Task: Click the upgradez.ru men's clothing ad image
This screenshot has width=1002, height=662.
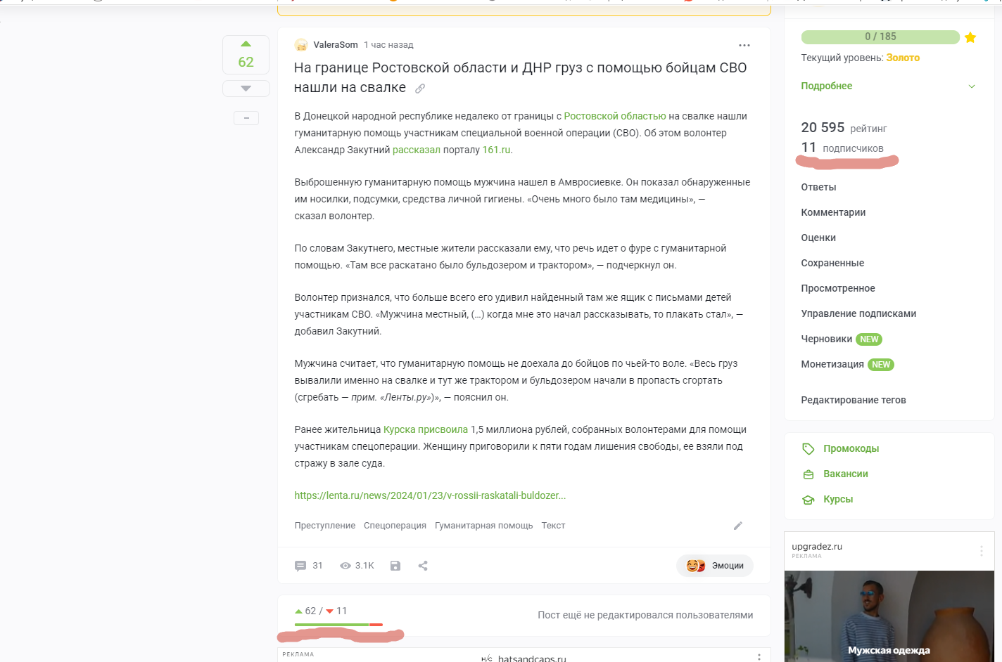Action: point(889,616)
